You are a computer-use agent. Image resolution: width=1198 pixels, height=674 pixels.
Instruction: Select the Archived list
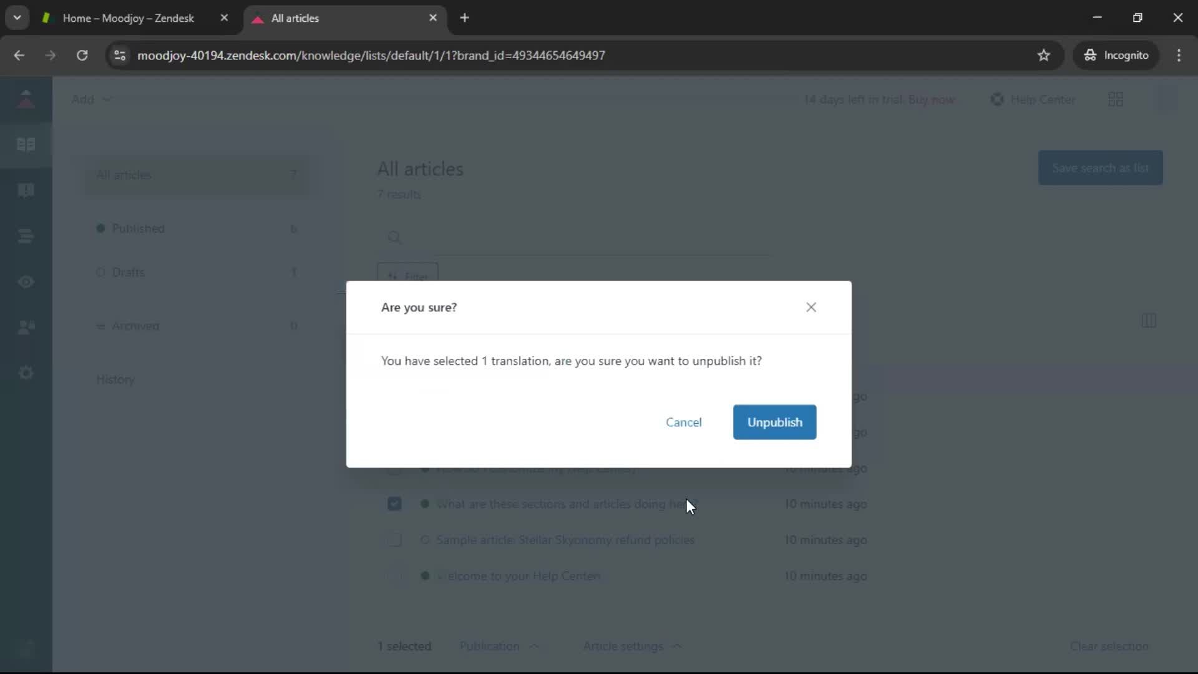point(197,326)
